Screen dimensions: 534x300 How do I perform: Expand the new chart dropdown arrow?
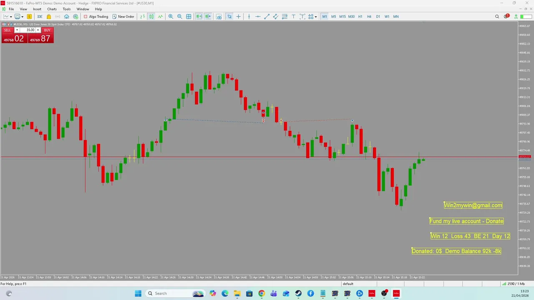click(x=10, y=17)
